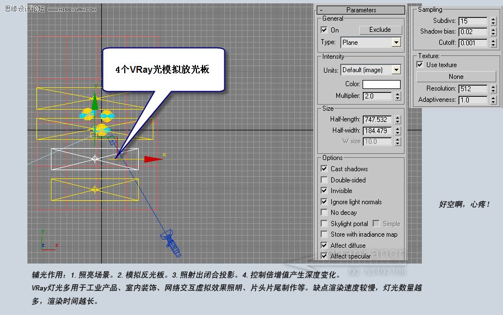Screen dimensions: 503x315
Task: Select the bottom yellow VRay plane light
Action: tap(95, 190)
